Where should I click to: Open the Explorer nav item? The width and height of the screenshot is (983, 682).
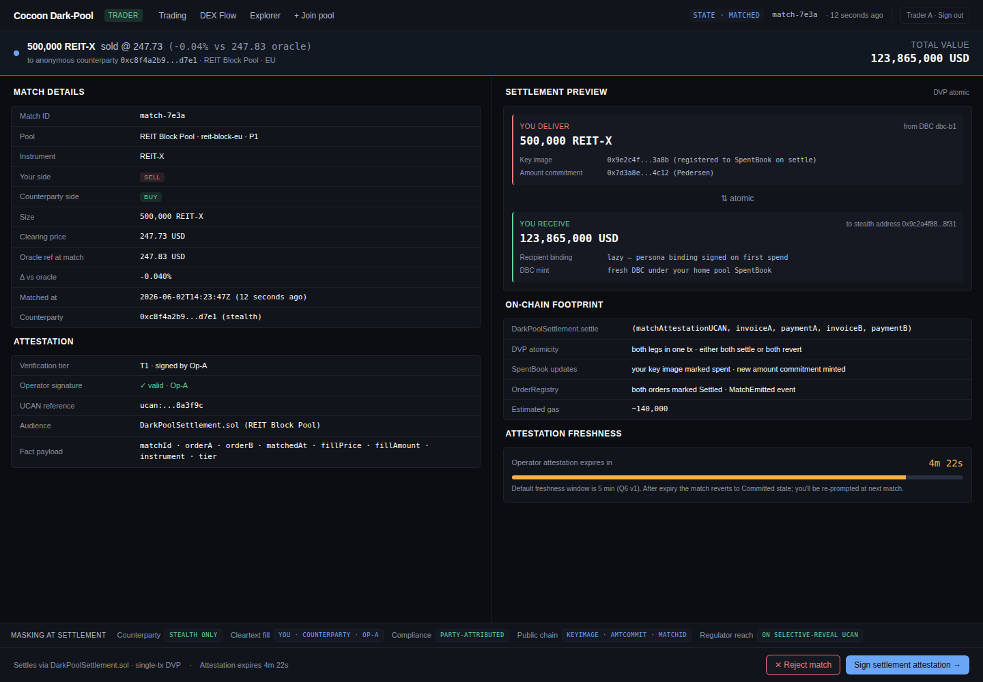265,16
